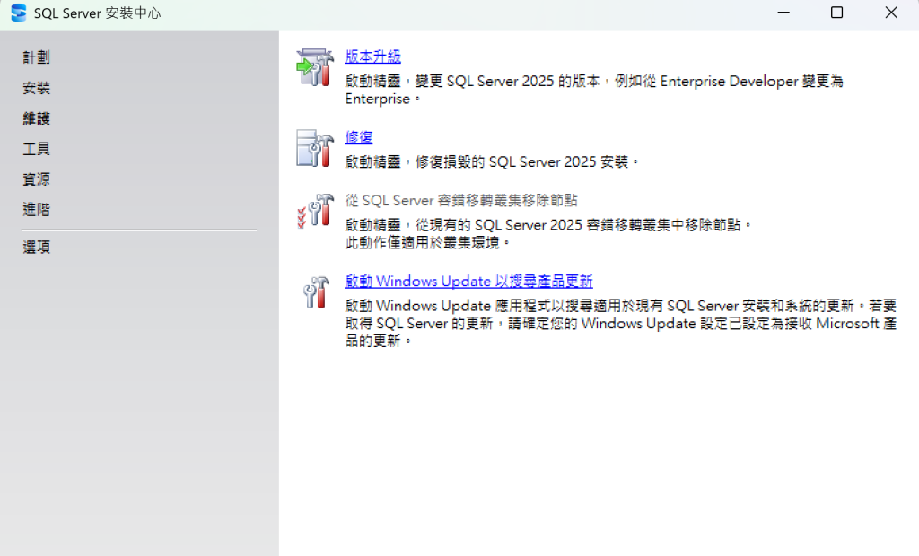Open the 修復 link
Screen dimensions: 919x556
tap(359, 138)
